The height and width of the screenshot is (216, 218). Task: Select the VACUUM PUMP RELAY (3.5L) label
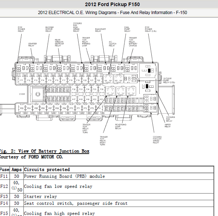(x=169, y=80)
